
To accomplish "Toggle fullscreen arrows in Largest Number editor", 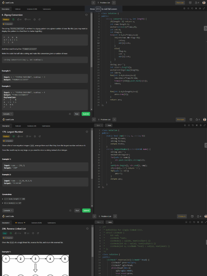I will pos(205,125).
